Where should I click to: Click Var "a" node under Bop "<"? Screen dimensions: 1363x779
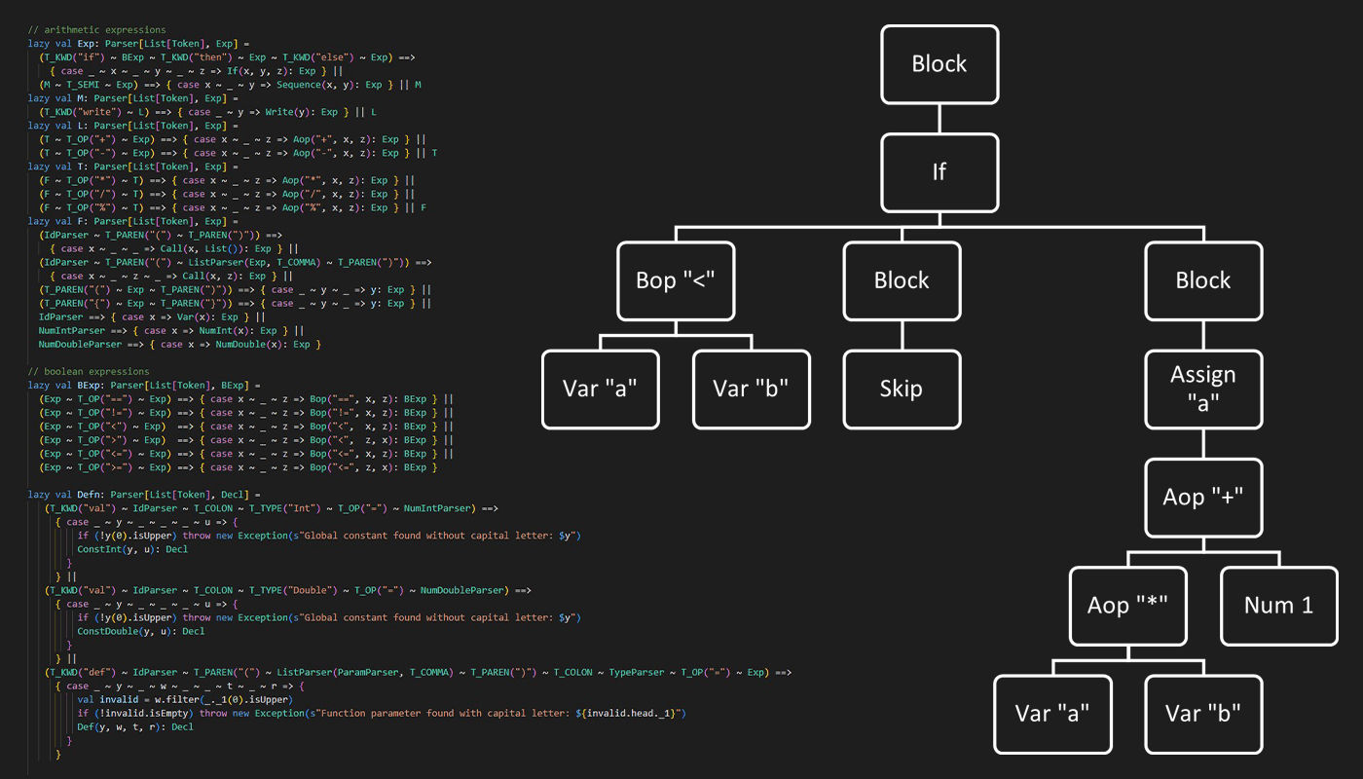tap(600, 389)
